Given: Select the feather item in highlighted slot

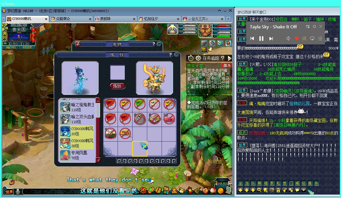Looking at the screenshot, I should pyautogui.click(x=140, y=148).
